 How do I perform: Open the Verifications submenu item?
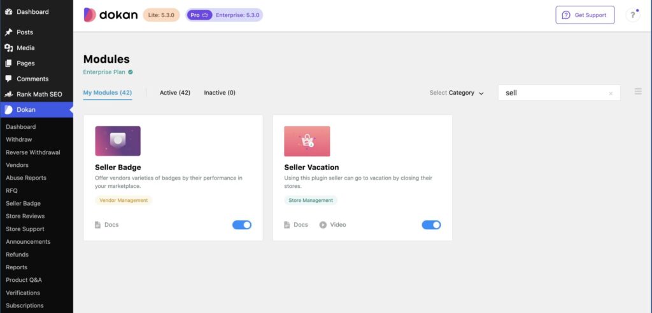point(23,293)
